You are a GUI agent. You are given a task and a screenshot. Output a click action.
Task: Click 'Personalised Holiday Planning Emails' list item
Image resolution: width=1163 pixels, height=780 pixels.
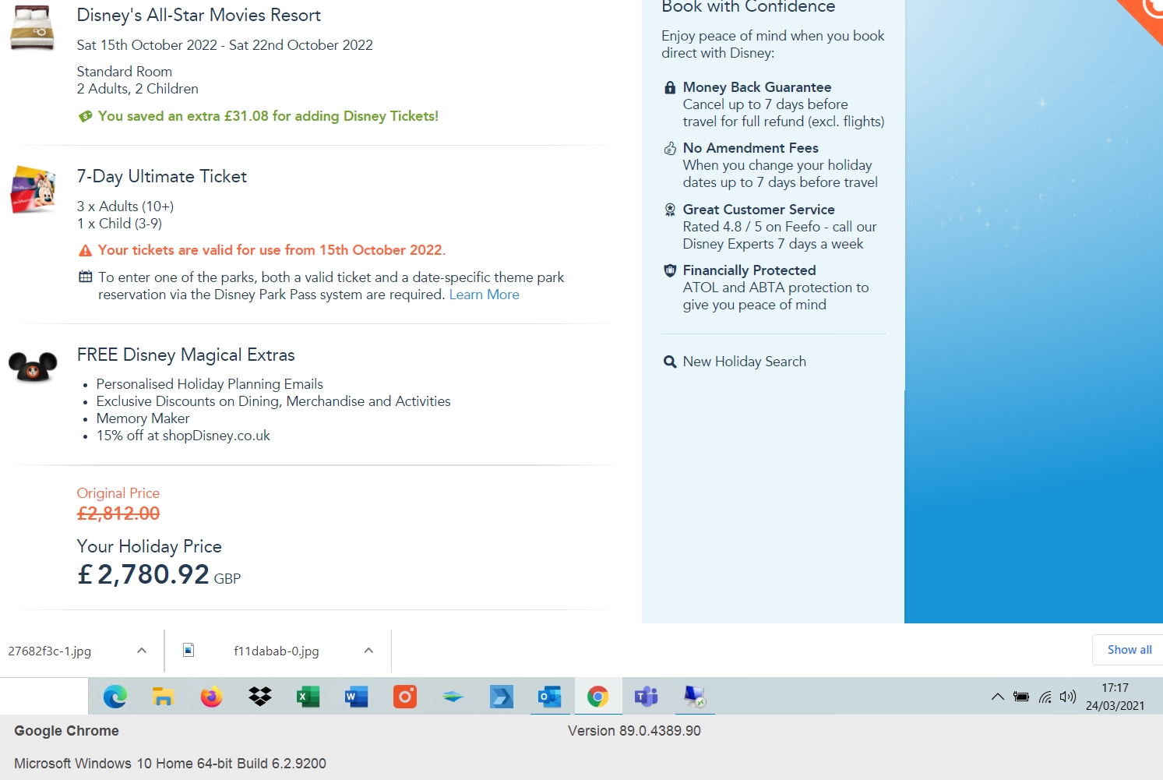(x=210, y=384)
